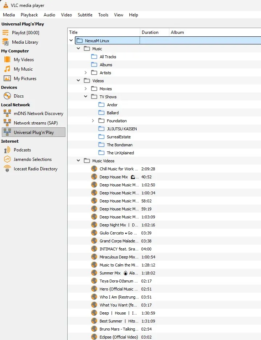Click the JUJUTSU KAISEN folder icon
The image size is (261, 340).
point(101,129)
